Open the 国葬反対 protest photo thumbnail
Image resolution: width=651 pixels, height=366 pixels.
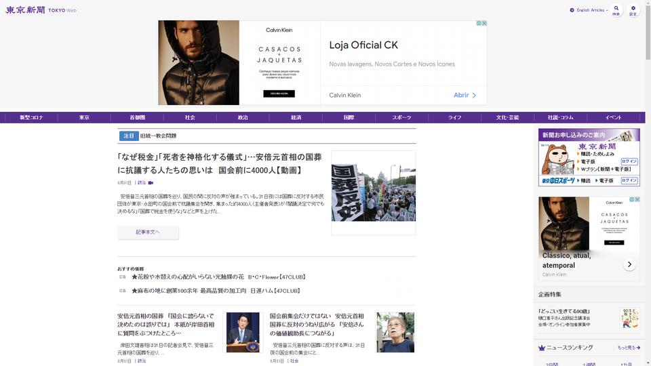[x=373, y=192]
